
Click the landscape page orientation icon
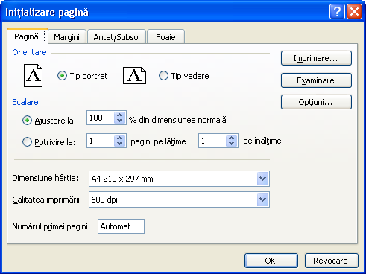click(134, 75)
